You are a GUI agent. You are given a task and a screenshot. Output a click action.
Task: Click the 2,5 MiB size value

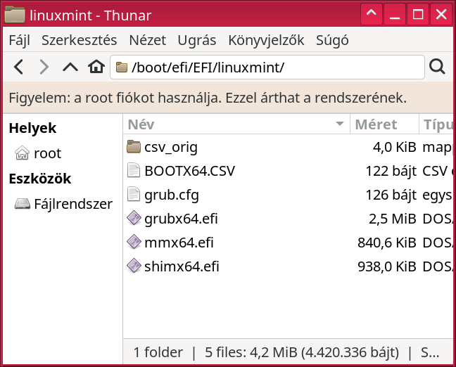click(x=393, y=219)
